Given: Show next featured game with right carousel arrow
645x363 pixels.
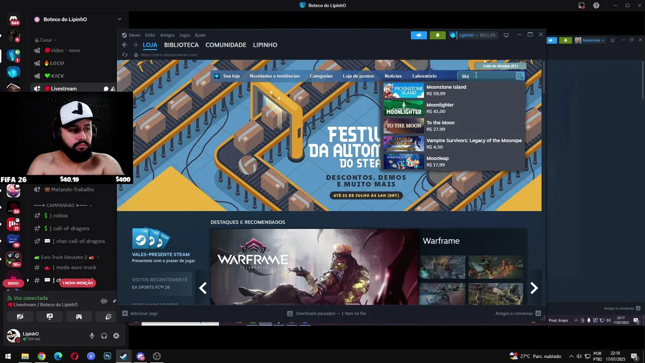Looking at the screenshot, I should point(534,288).
